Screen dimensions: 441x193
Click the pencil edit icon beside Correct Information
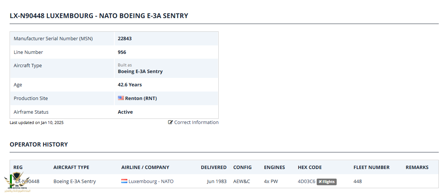tap(171, 122)
